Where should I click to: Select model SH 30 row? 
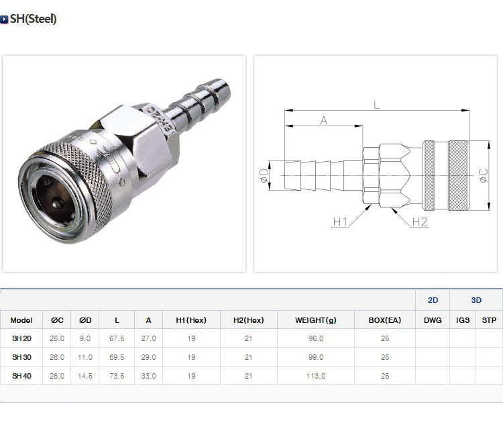(251, 357)
